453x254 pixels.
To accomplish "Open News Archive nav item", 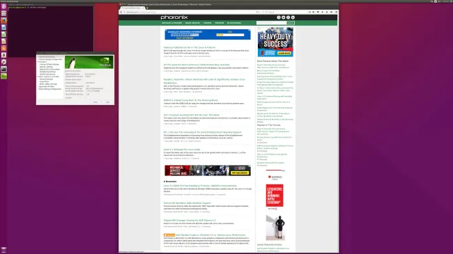I will click(x=192, y=23).
